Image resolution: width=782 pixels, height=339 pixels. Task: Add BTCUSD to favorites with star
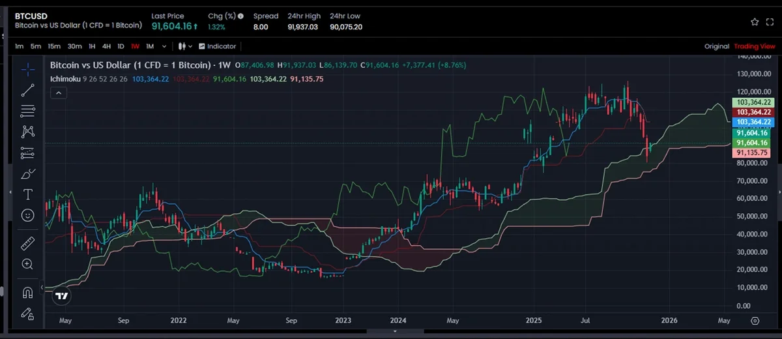755,22
